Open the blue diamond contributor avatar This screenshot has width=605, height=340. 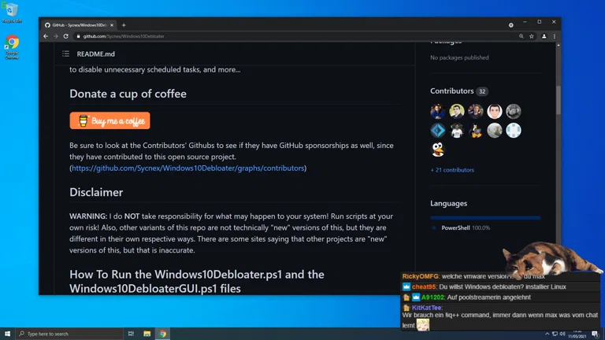click(x=437, y=131)
